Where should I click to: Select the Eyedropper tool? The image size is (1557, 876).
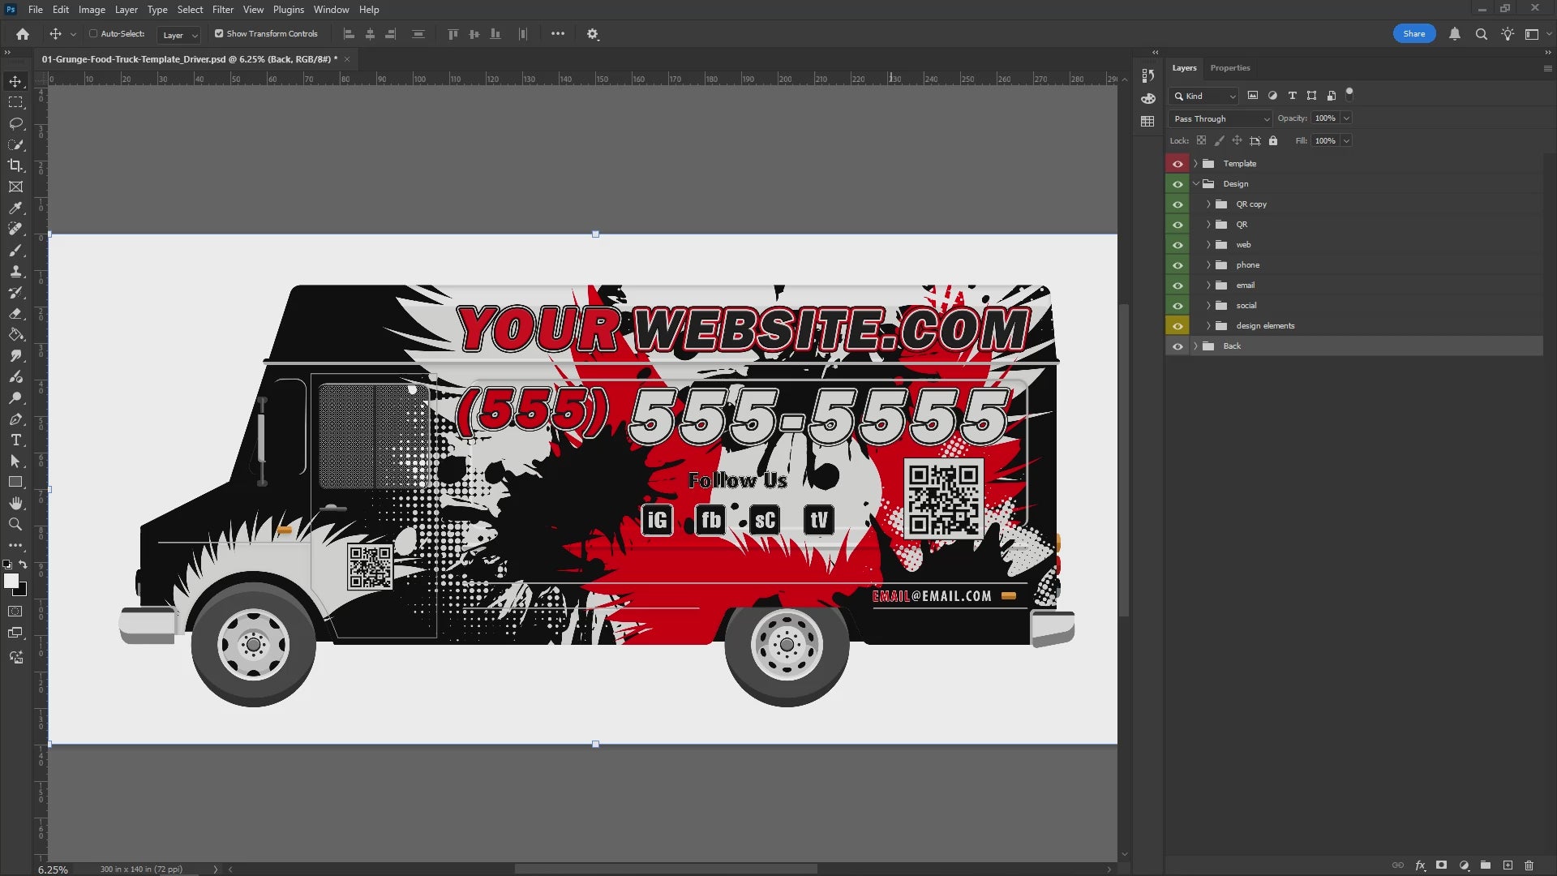[x=15, y=208]
